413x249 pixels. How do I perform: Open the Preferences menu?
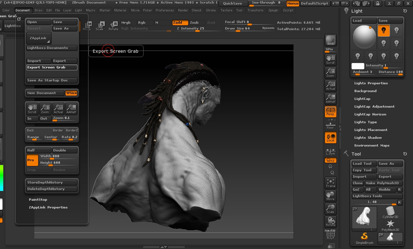tap(165, 10)
